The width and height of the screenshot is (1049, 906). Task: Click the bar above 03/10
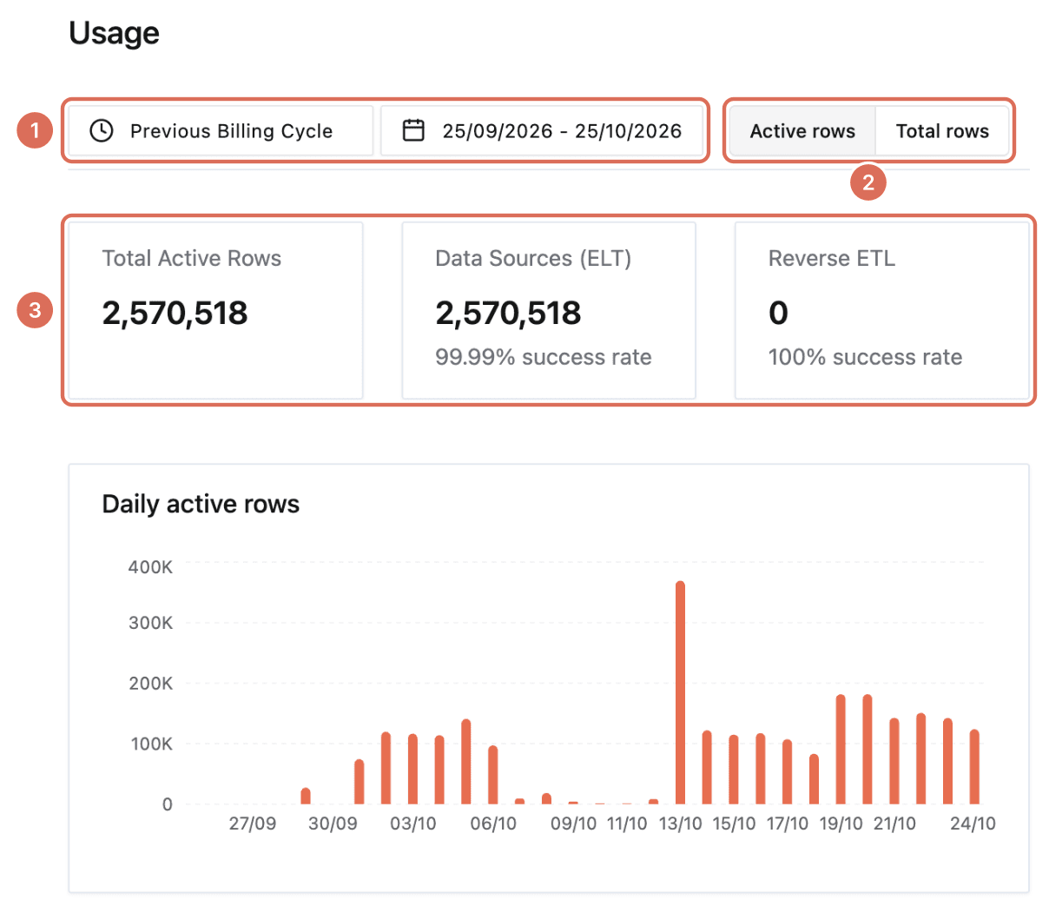412,769
